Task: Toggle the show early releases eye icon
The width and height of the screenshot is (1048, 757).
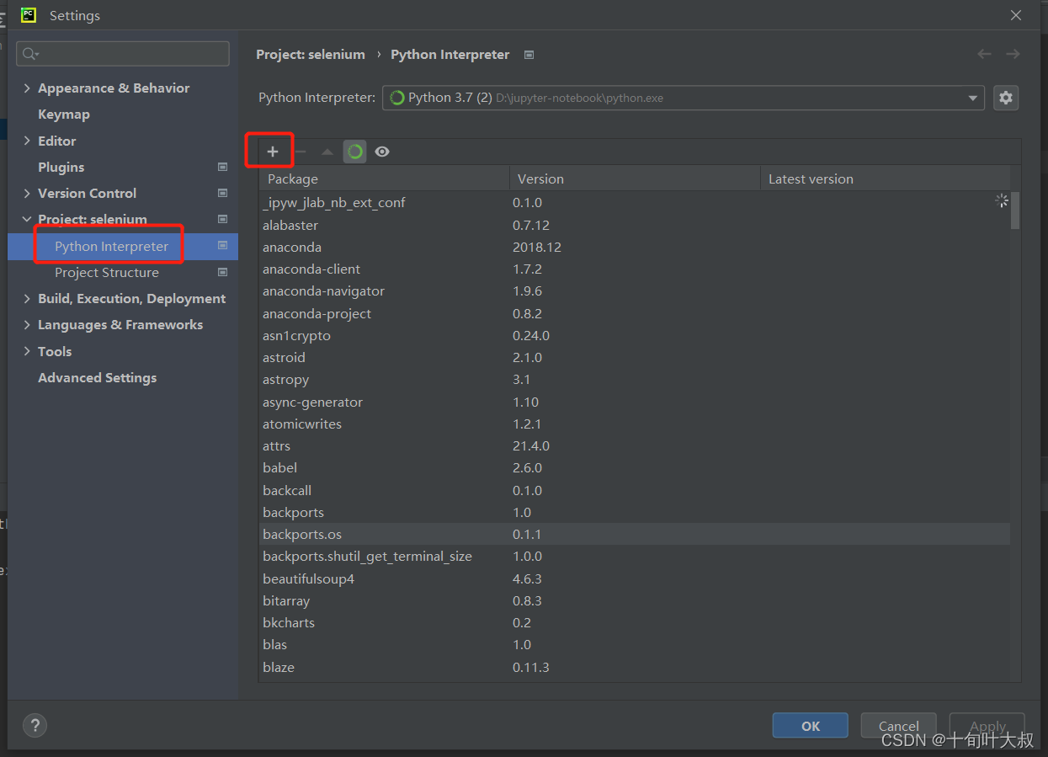Action: coord(382,152)
